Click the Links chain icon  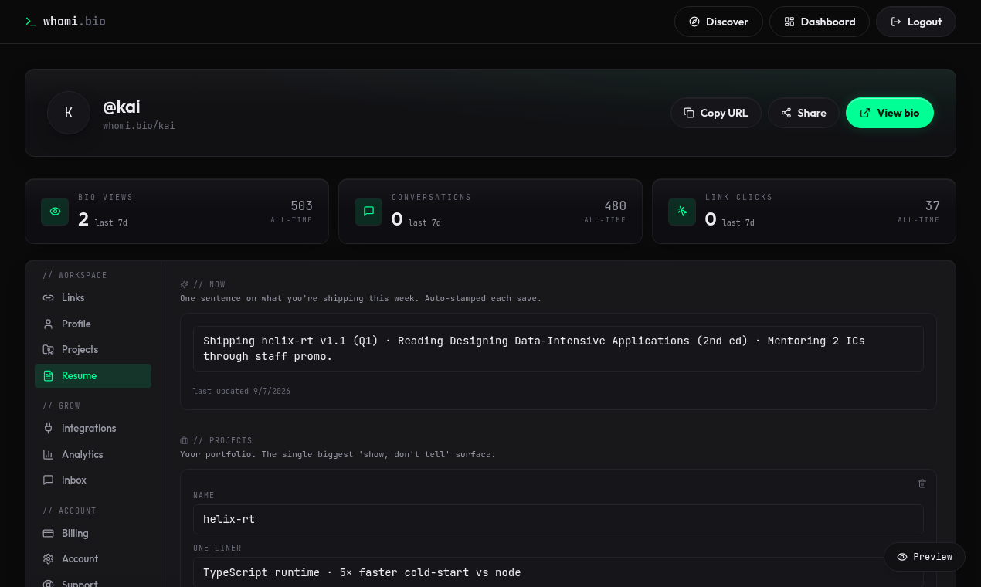pos(48,297)
